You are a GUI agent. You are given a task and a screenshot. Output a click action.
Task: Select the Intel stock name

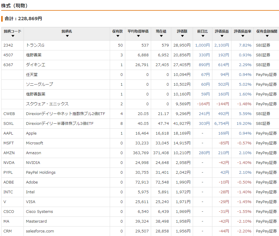[x=30, y=192]
